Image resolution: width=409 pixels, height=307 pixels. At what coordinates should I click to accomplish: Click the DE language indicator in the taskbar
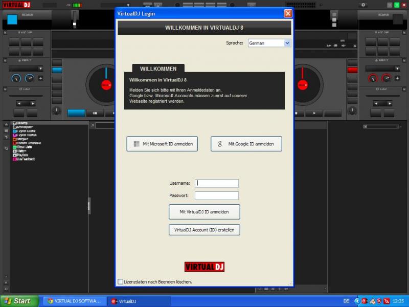[x=346, y=301]
